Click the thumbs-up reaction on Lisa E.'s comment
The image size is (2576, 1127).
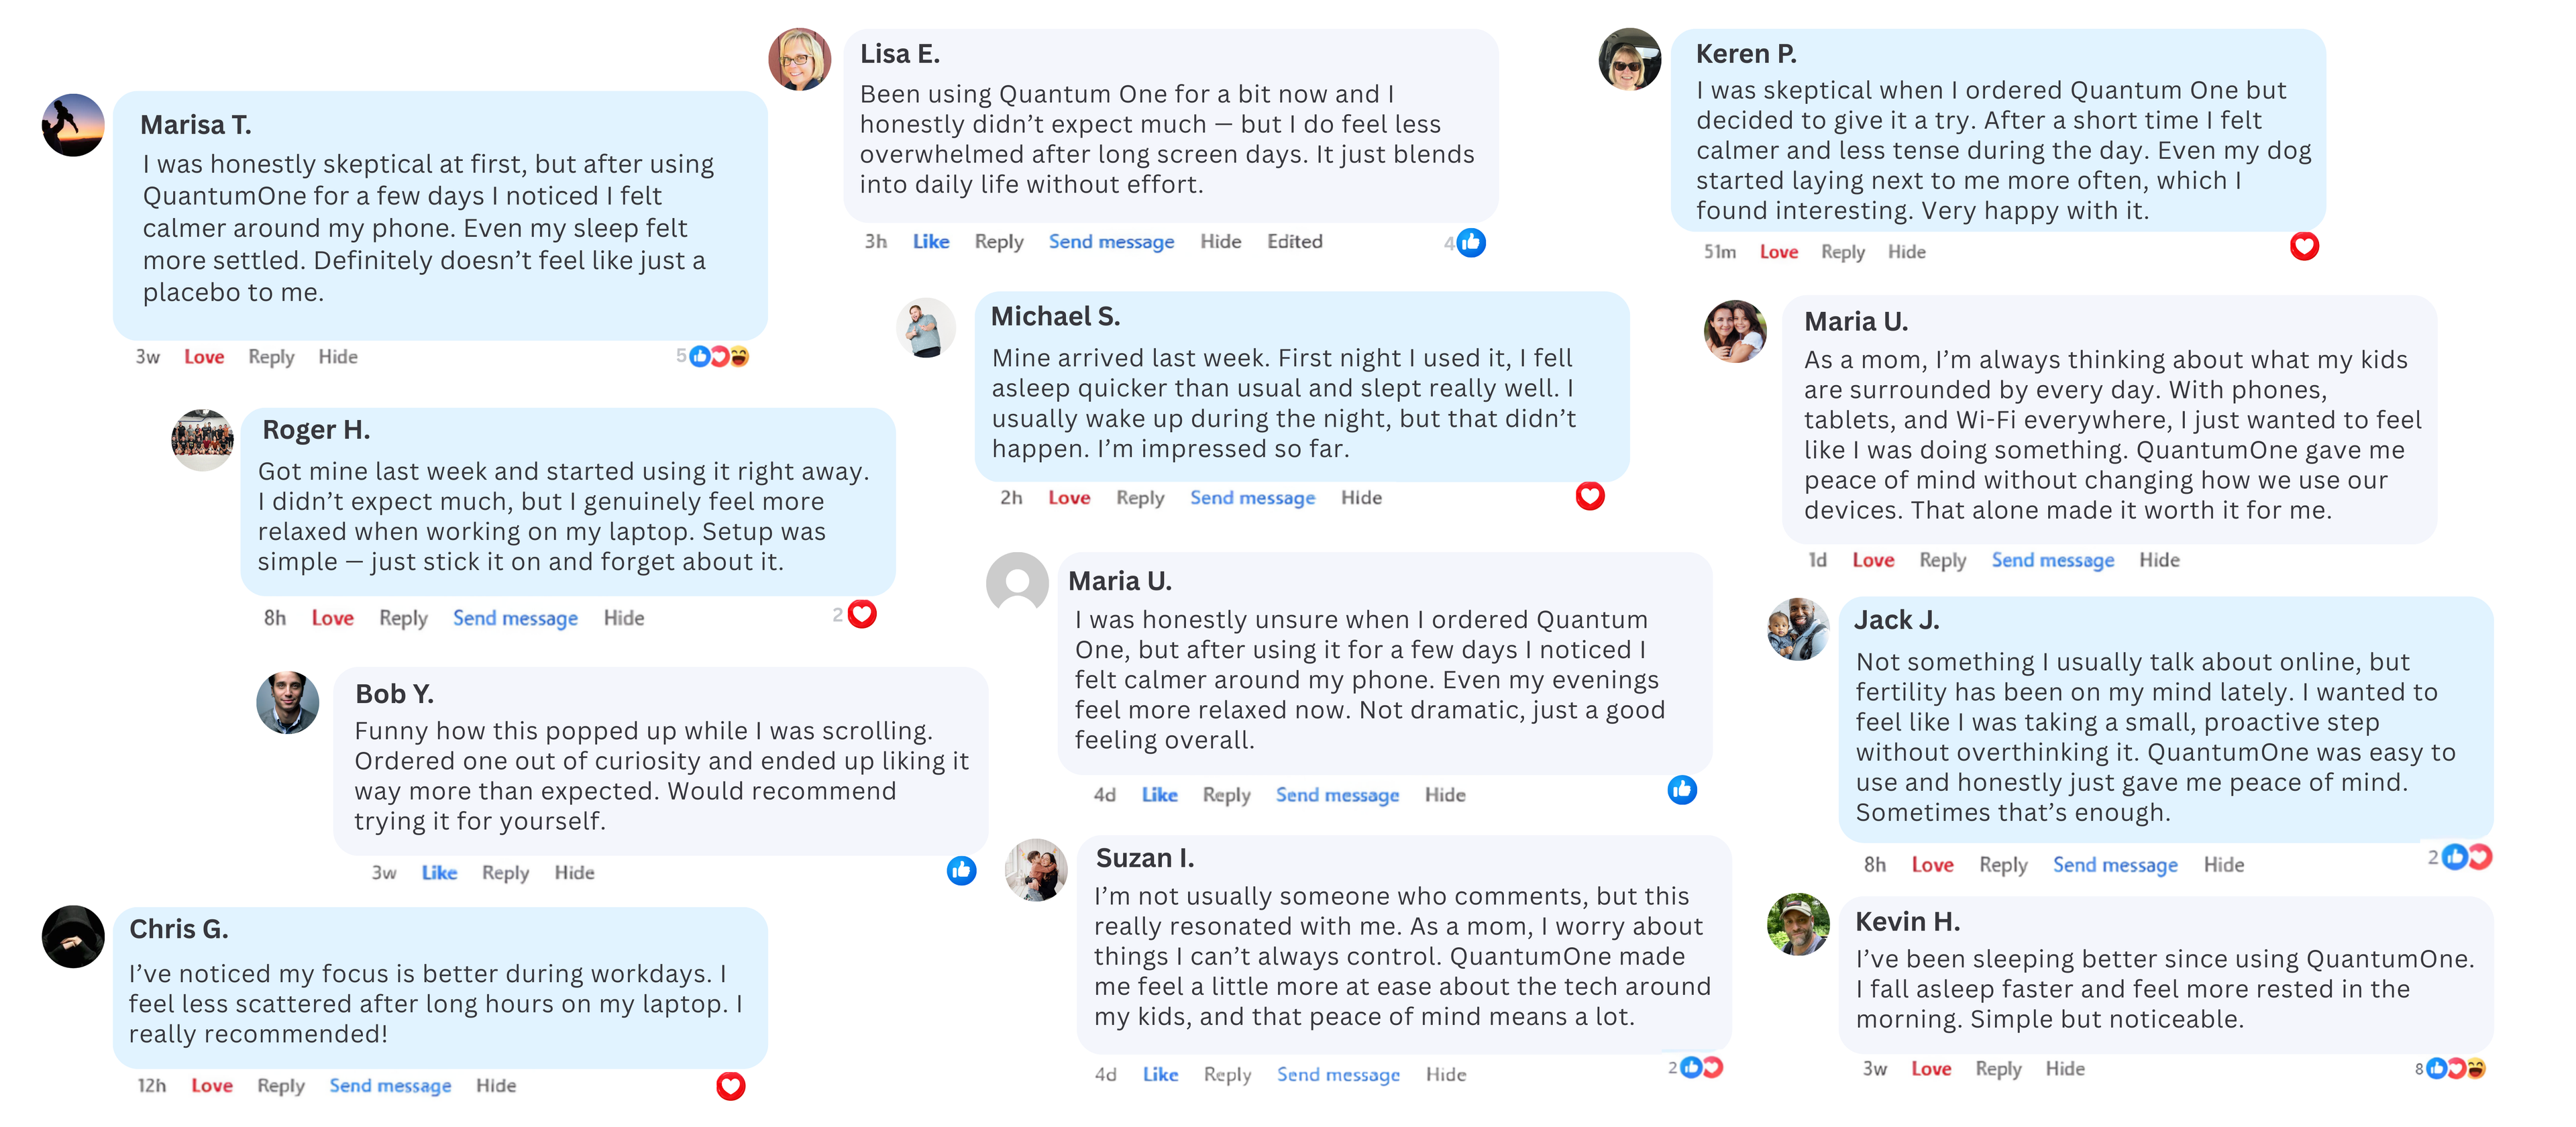point(1470,242)
